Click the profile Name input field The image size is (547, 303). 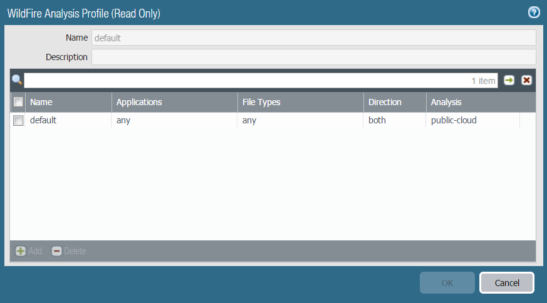(314, 38)
